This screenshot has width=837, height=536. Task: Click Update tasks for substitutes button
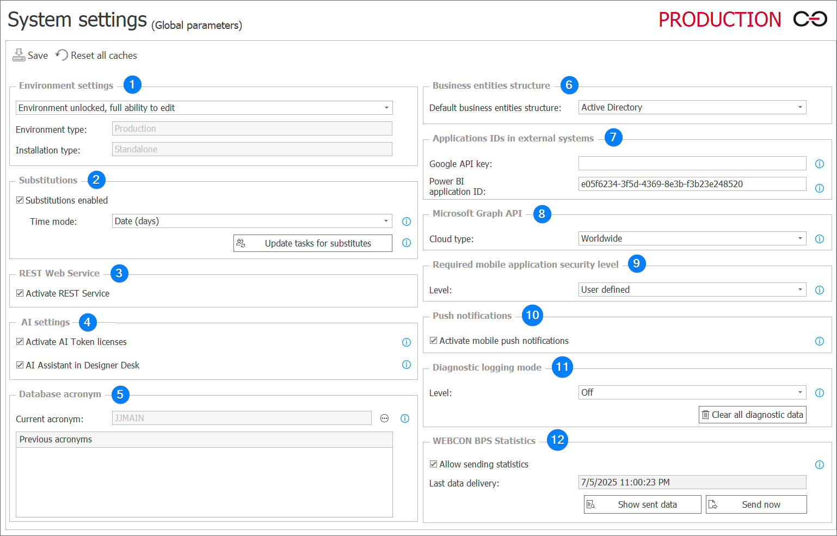313,243
